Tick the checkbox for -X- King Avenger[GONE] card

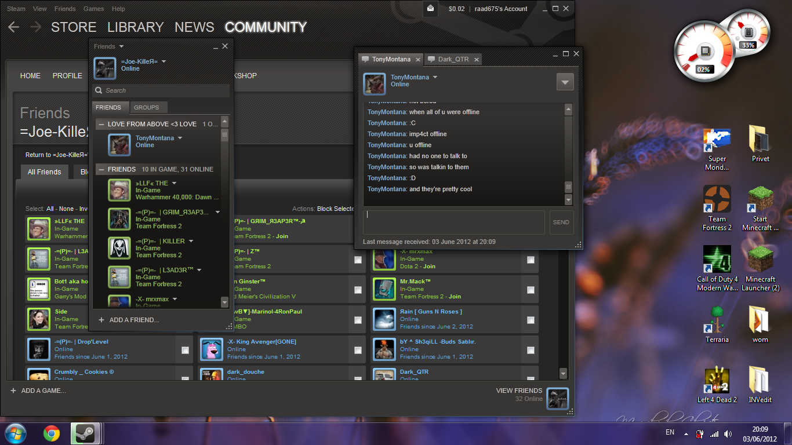(x=358, y=350)
